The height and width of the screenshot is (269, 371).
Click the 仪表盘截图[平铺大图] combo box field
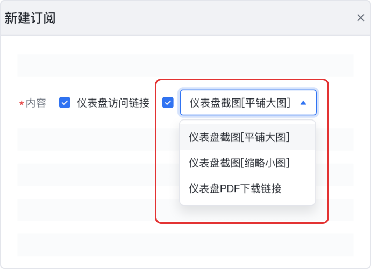click(240, 103)
